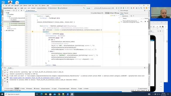Click the red stop icon in Run panel
The height and width of the screenshot is (96, 171).
(5, 75)
